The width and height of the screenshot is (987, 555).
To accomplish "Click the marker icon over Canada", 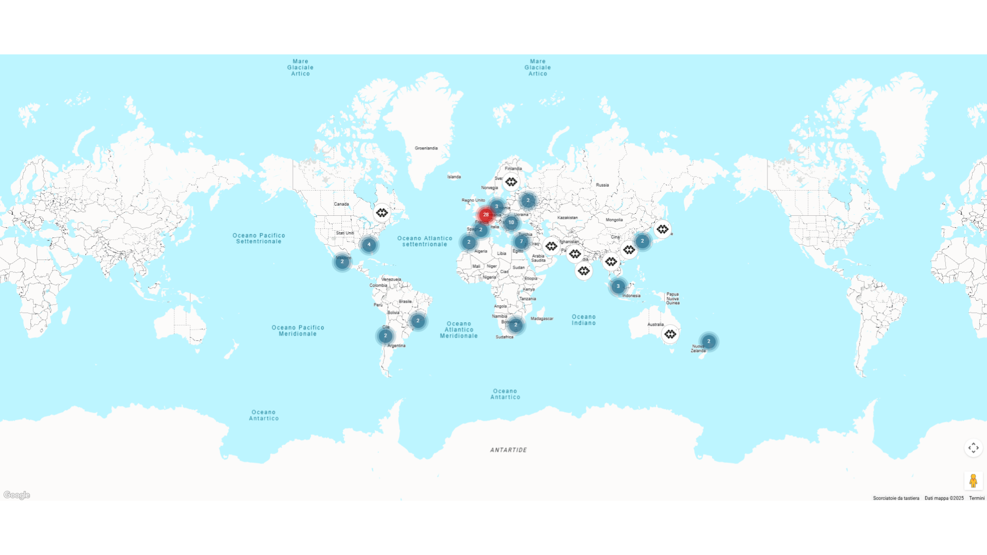I will point(382,212).
